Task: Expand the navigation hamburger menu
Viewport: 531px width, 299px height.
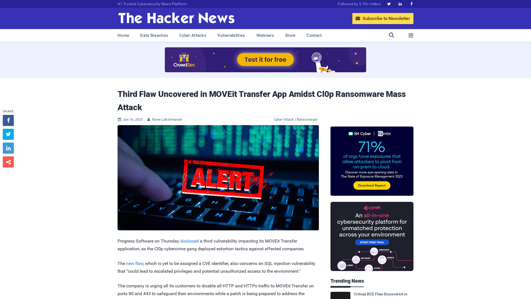Action: pos(411,35)
